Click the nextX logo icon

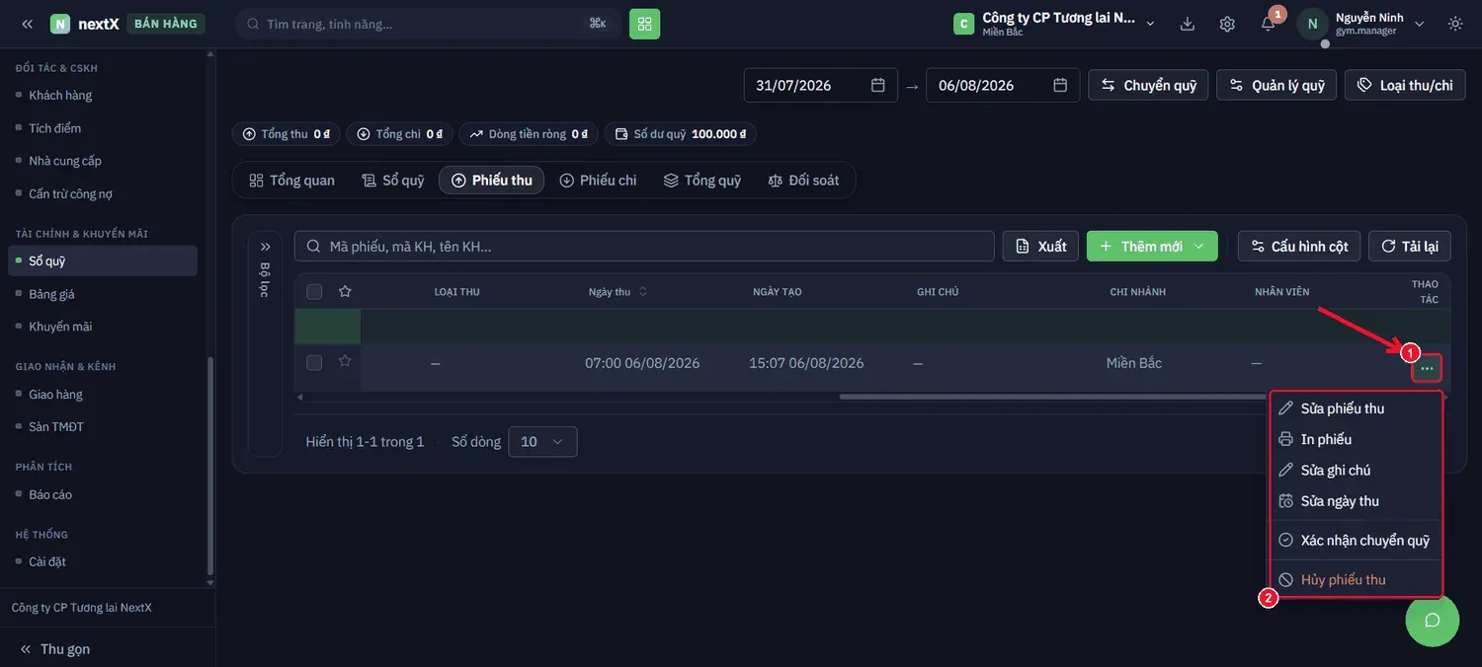(60, 24)
